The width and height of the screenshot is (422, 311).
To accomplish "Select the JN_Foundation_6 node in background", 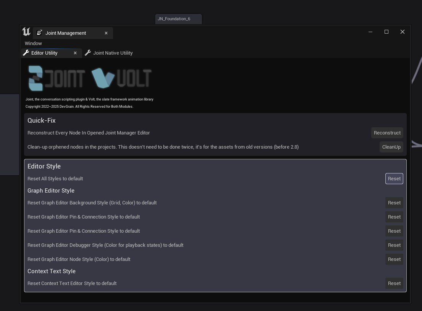I will pyautogui.click(x=178, y=19).
